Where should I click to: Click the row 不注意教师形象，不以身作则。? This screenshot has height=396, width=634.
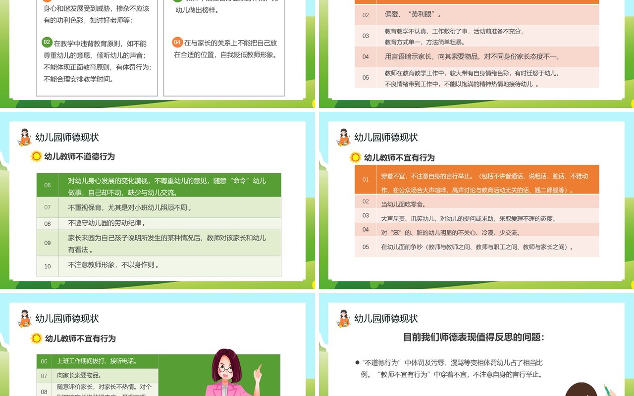(x=159, y=266)
